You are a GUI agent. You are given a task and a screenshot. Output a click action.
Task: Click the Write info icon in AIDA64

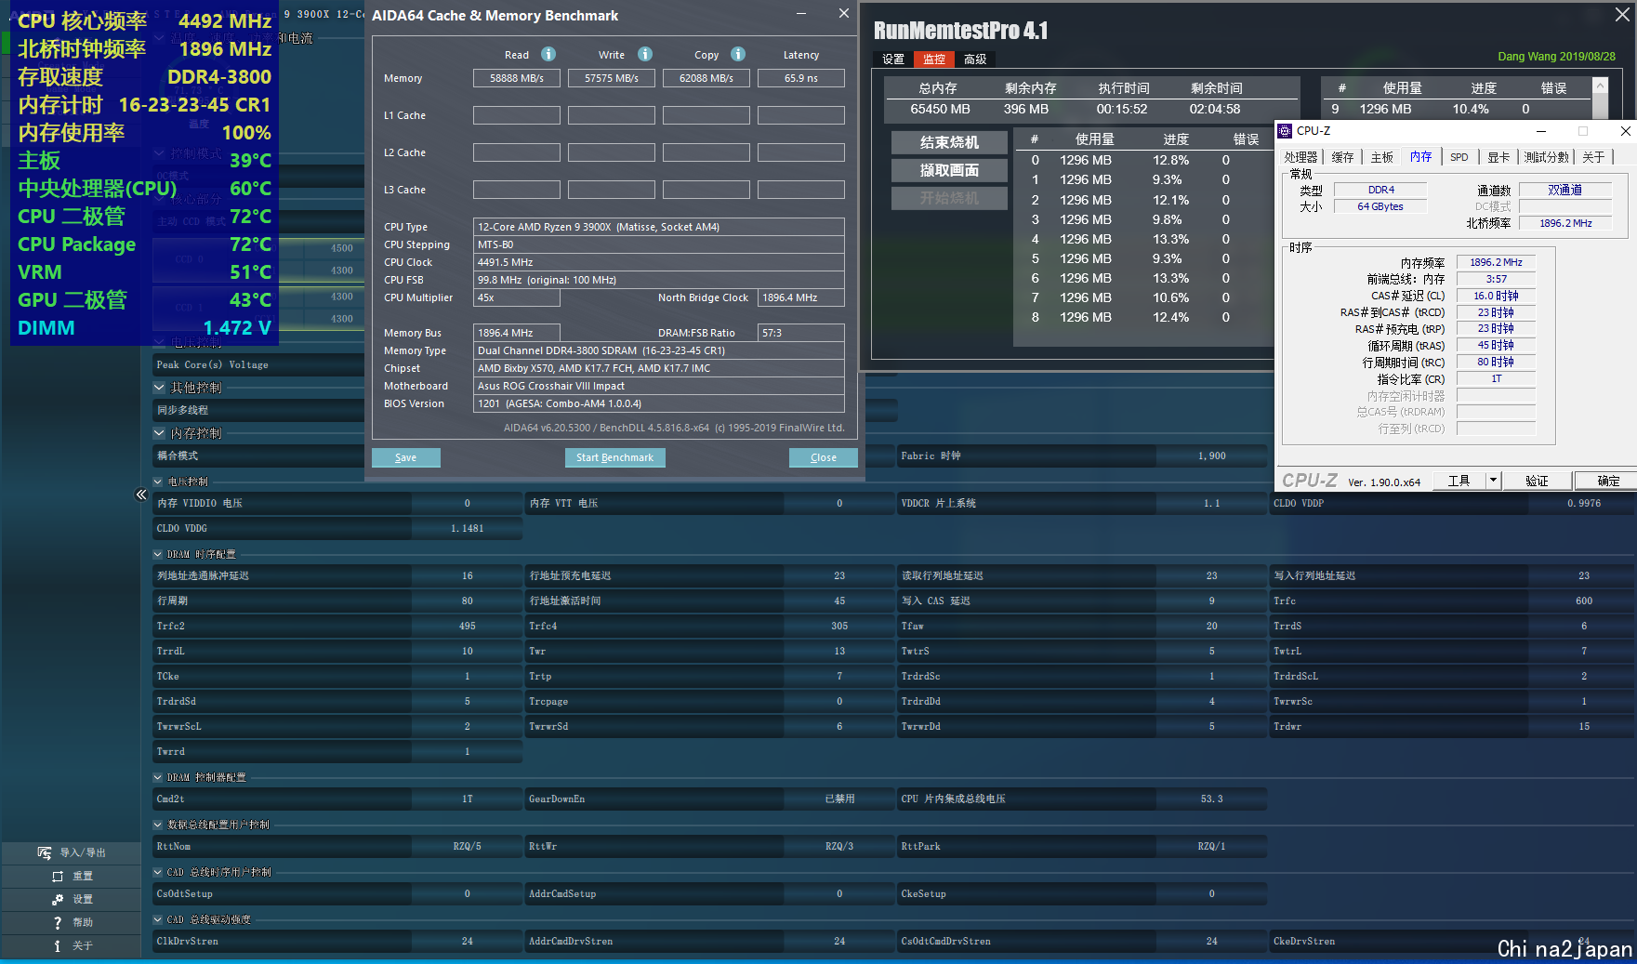point(645,54)
